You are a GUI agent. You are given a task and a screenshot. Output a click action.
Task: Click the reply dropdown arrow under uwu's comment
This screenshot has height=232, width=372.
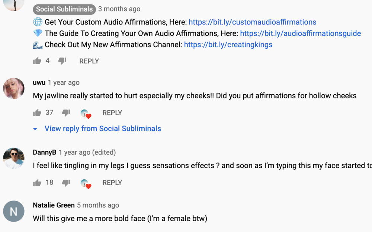35,129
